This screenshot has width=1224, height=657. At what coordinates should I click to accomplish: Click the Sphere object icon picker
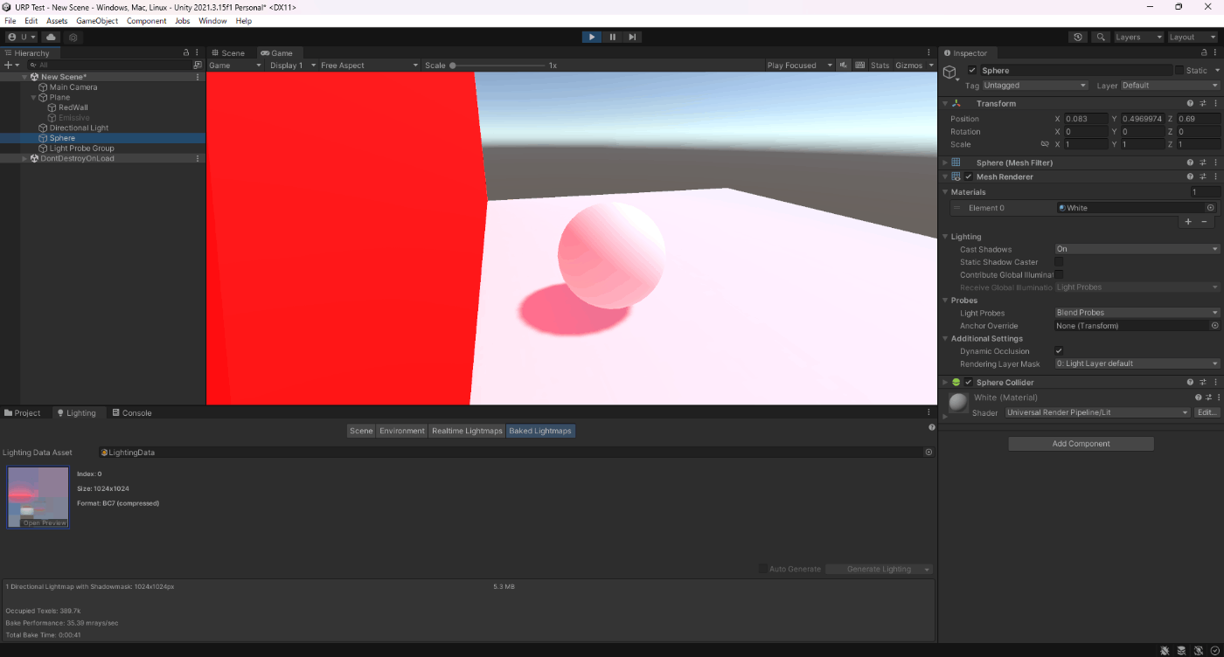pos(951,73)
